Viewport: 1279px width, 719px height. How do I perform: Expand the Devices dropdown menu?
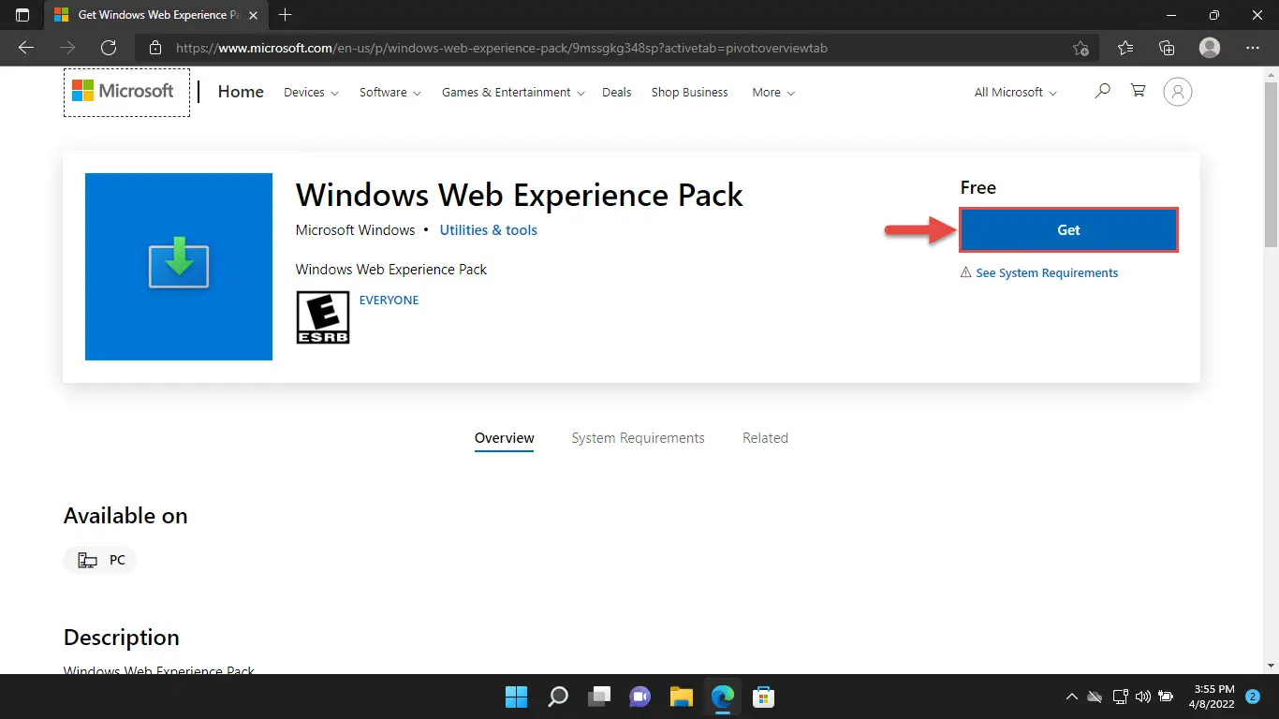tap(311, 93)
